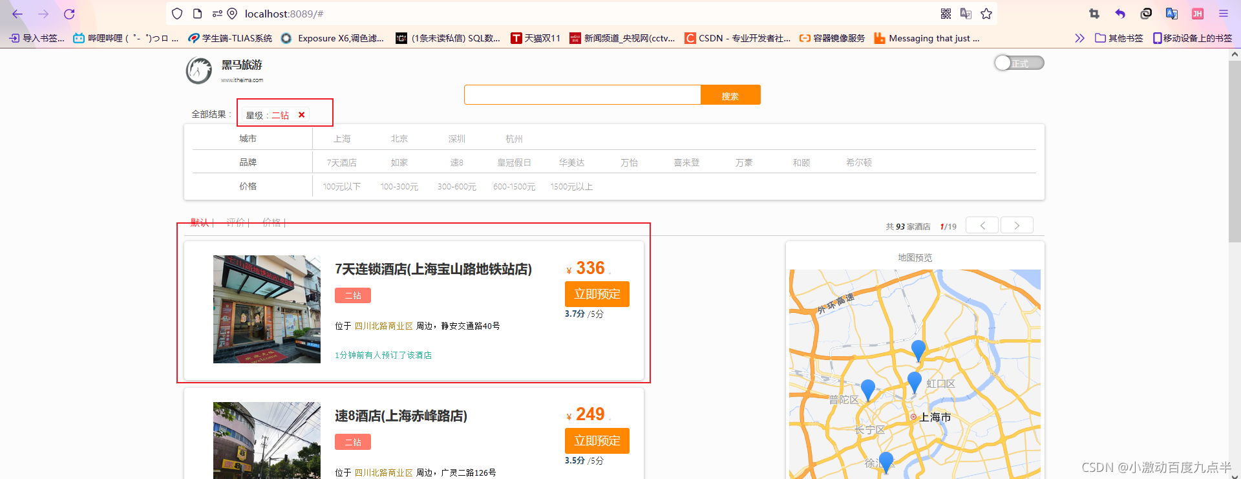Image resolution: width=1241 pixels, height=479 pixels.
Task: Open the Messaging that just bookmark
Action: click(x=926, y=38)
